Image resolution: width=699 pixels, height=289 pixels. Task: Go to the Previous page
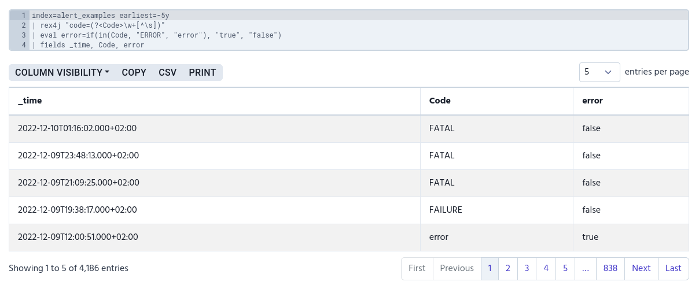pyautogui.click(x=457, y=268)
